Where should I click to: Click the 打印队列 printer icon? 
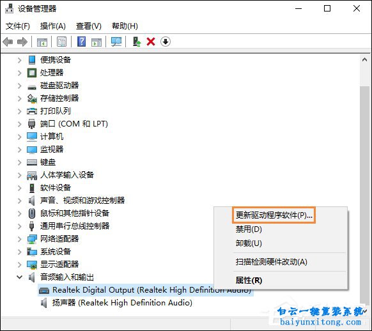[32, 111]
